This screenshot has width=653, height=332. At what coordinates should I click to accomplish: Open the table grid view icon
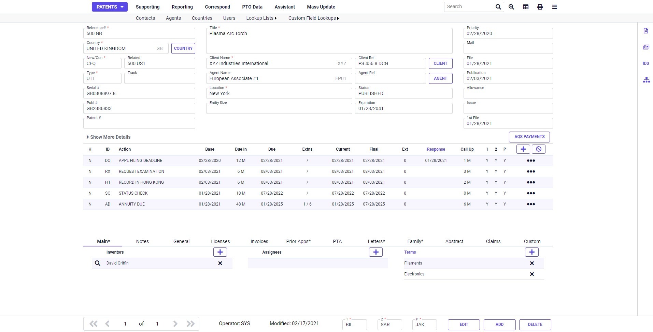526,7
